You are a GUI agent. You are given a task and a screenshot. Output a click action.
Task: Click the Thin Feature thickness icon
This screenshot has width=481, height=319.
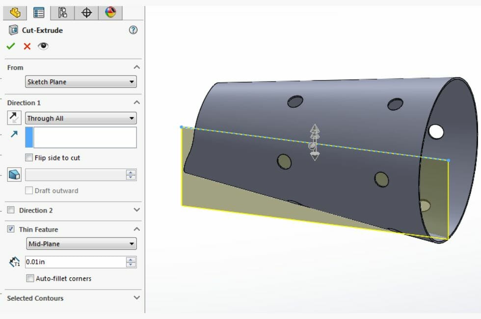point(13,262)
